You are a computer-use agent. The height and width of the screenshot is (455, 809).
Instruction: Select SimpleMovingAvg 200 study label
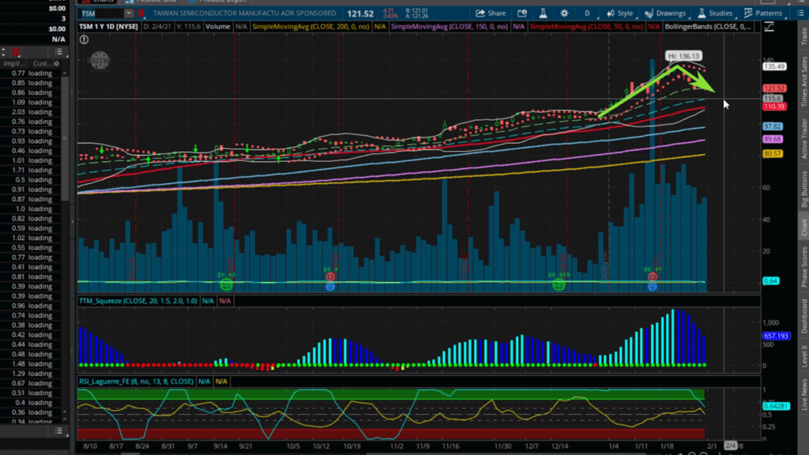click(x=310, y=26)
